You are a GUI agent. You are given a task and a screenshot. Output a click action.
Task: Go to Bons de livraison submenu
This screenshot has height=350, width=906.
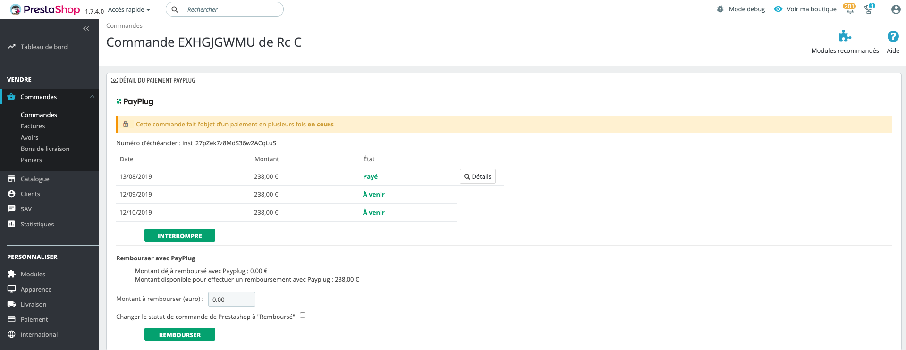pos(45,149)
